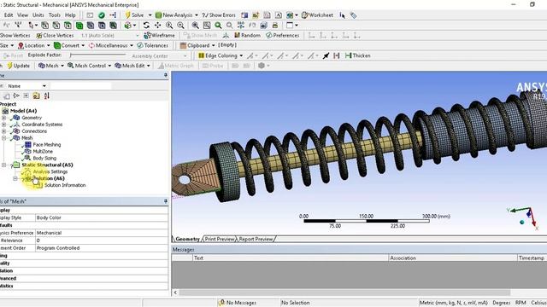Switch to the Print Preview tab
The height and width of the screenshot is (307, 547).
[x=220, y=239]
